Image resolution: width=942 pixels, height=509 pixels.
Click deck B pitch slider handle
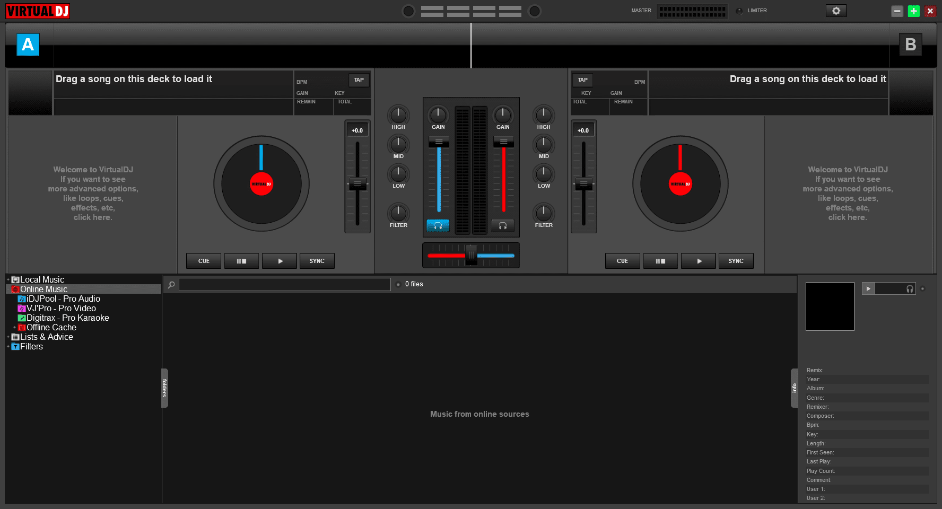click(x=583, y=184)
